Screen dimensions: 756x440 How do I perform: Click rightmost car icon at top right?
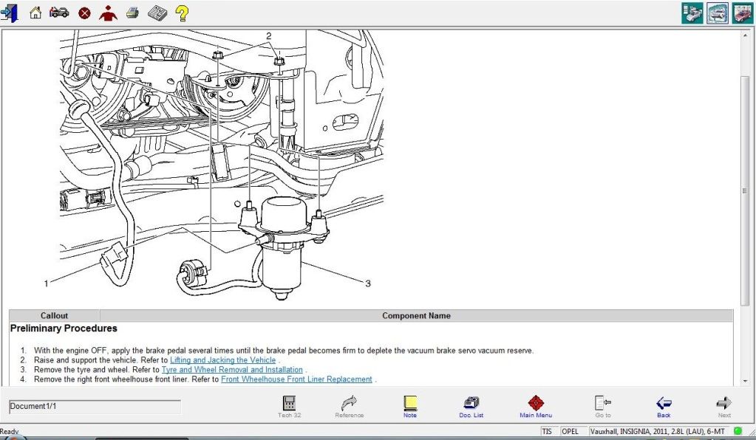click(742, 13)
